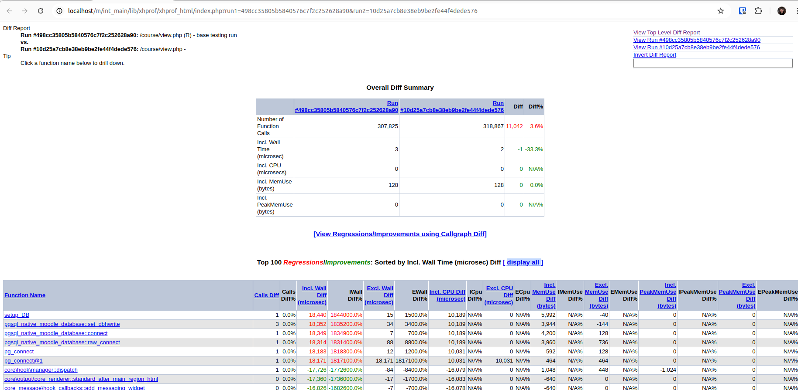Select -1,024 PeakMemUse value in dispatch row

point(668,370)
